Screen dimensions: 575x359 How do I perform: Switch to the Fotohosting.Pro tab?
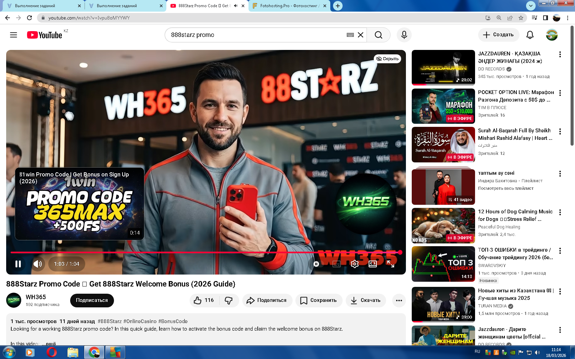click(290, 6)
